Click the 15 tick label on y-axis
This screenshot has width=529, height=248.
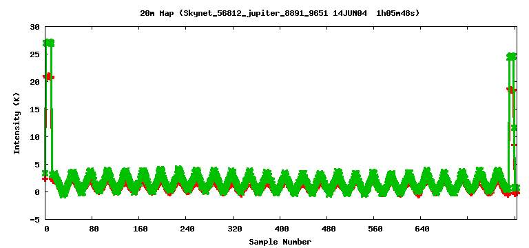pos(34,110)
